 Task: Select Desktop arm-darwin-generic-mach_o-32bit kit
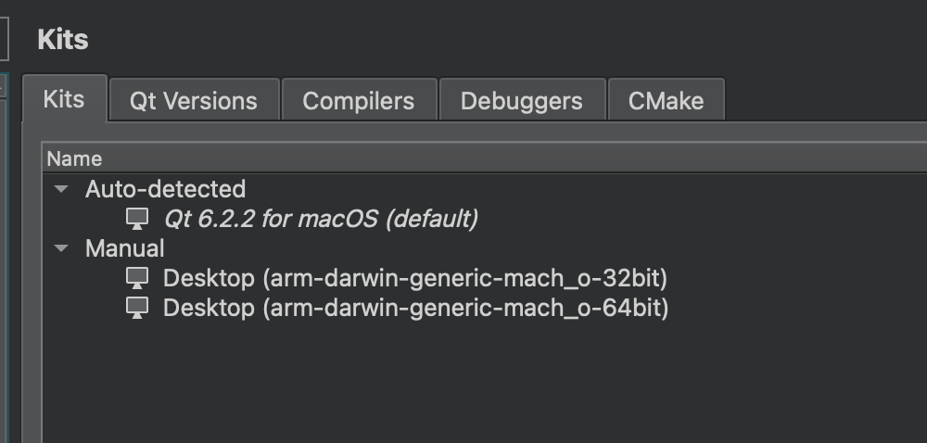click(415, 278)
